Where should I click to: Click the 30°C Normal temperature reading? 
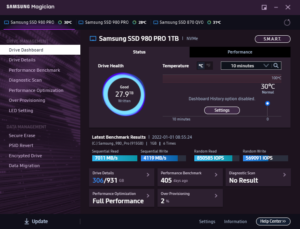[x=268, y=88]
